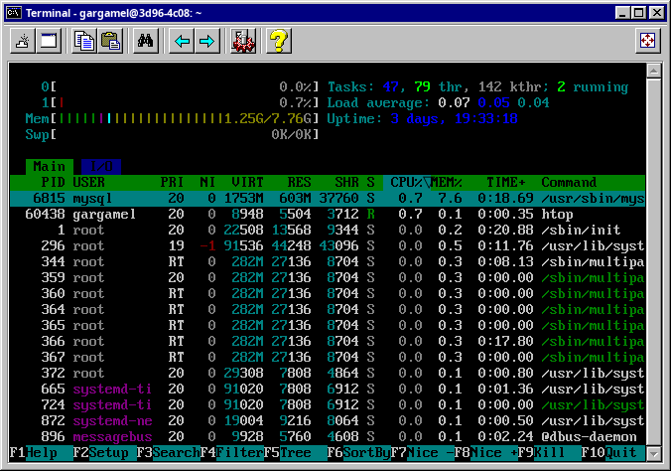Click the new session toolbar icon

(x=22, y=41)
